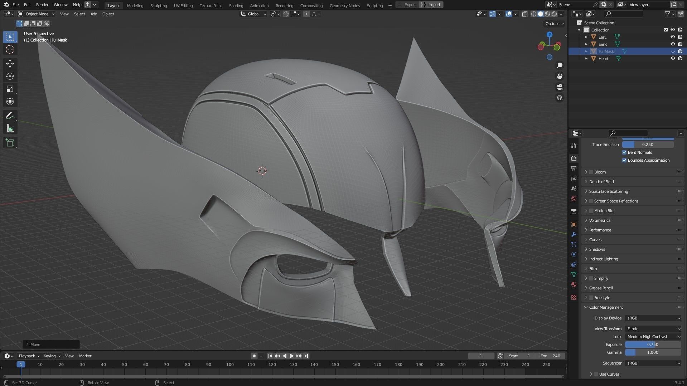Open the Physics properties tab
The width and height of the screenshot is (687, 386).
574,254
